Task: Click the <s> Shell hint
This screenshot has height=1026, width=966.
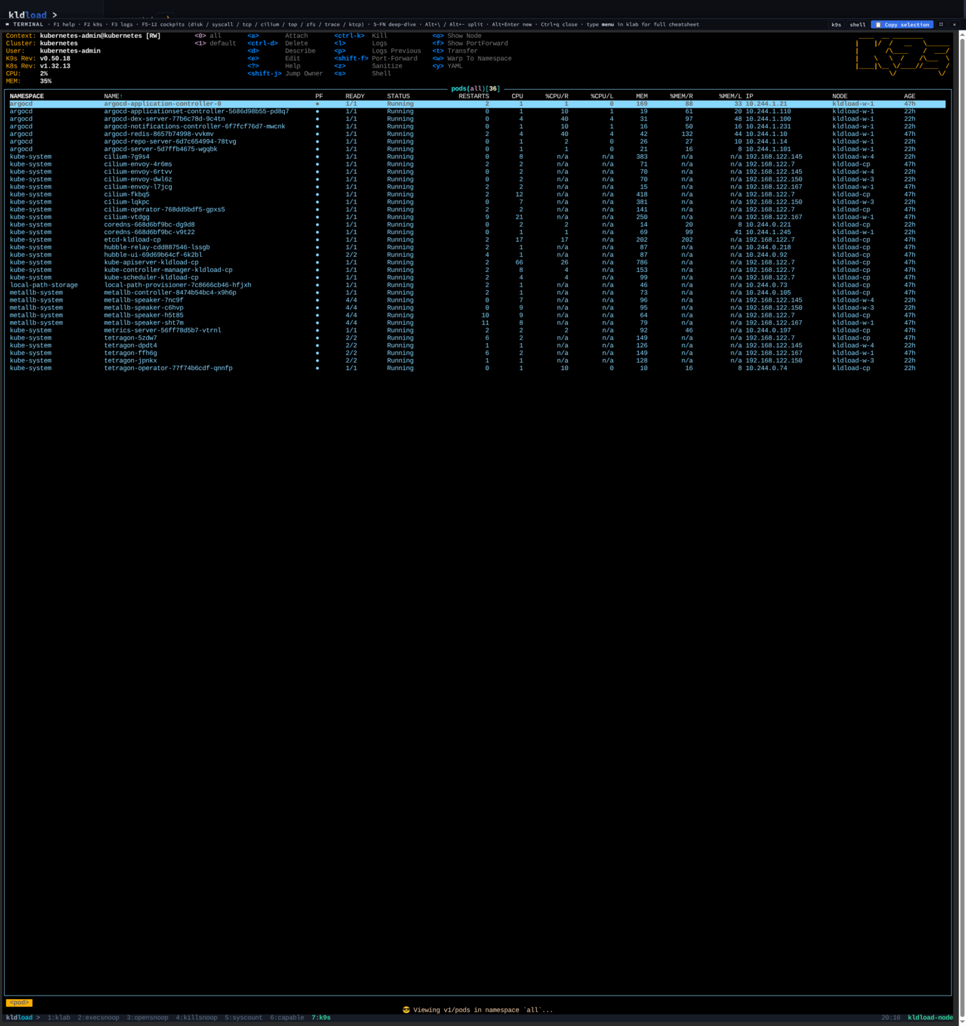Action: 362,74
